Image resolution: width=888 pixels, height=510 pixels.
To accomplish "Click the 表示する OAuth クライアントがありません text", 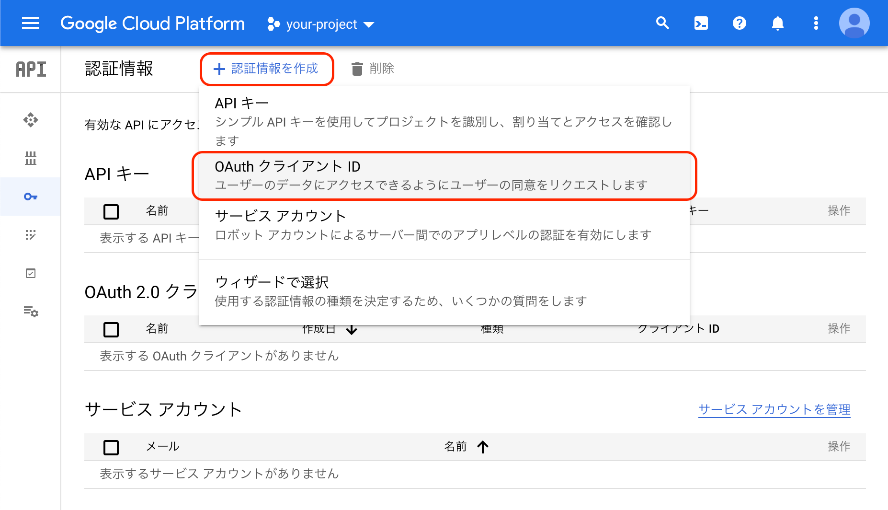I will click(219, 356).
